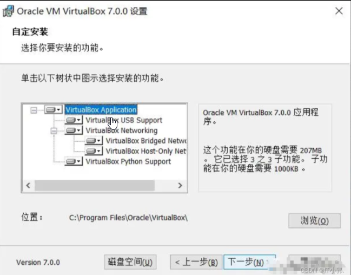Select VirtualBox USB Support tree item
Image resolution: width=351 pixels, height=275 pixels.
pos(124,120)
